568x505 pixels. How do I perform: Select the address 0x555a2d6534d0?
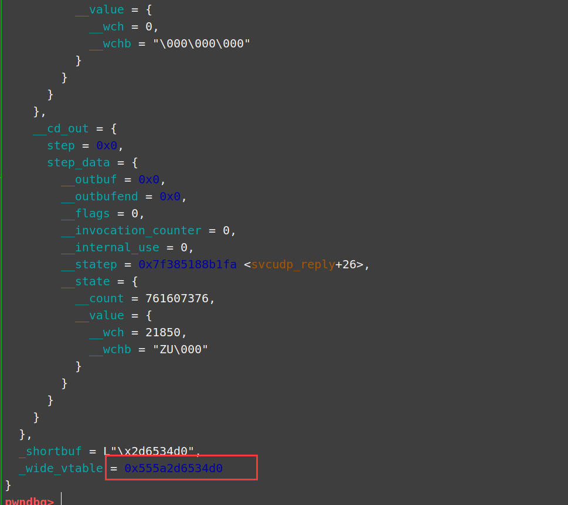coord(173,468)
